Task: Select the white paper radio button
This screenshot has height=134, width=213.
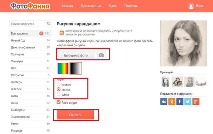Action: (x=59, y=94)
